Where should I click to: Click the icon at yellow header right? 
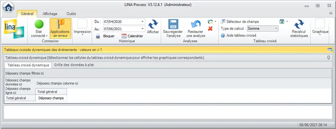point(330,50)
